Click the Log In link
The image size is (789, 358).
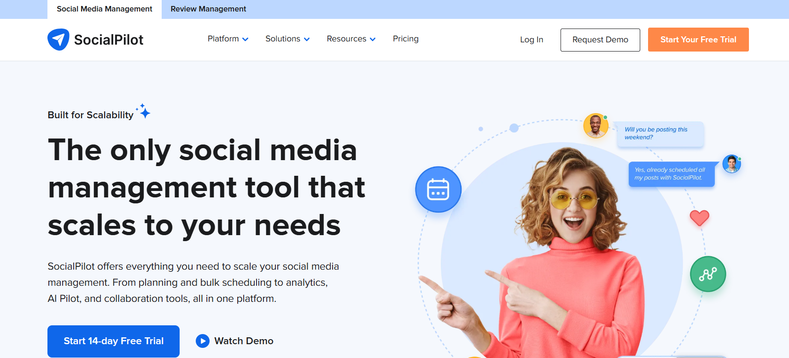pyautogui.click(x=532, y=40)
